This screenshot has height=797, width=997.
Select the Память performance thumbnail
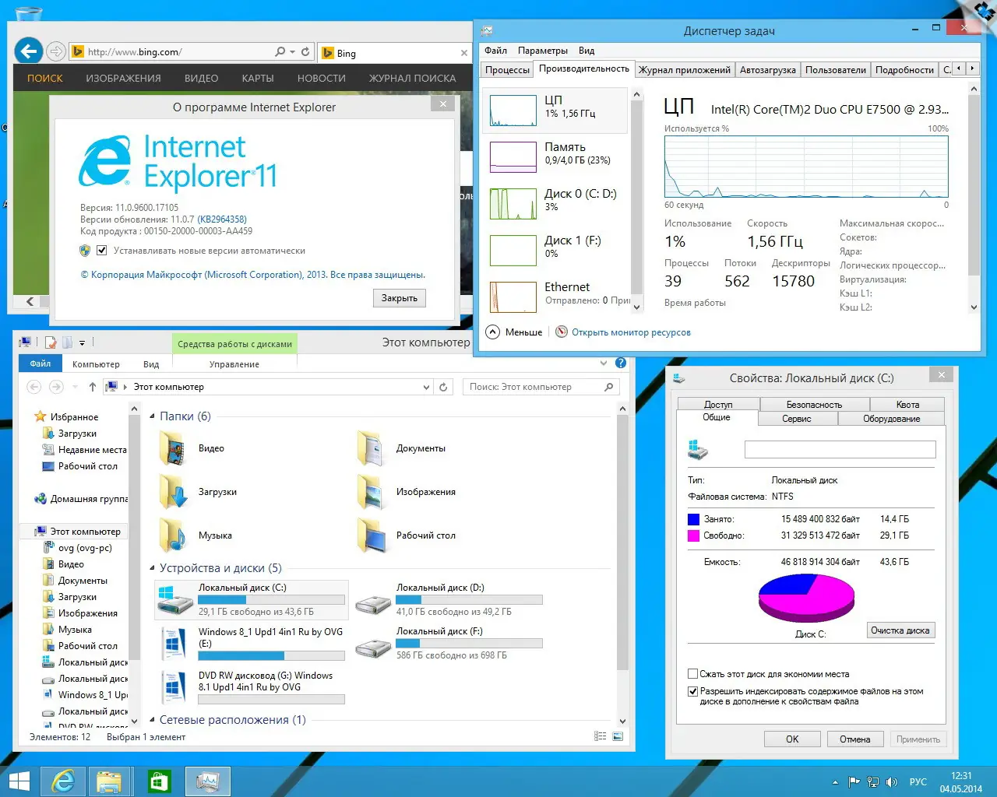[x=513, y=156]
